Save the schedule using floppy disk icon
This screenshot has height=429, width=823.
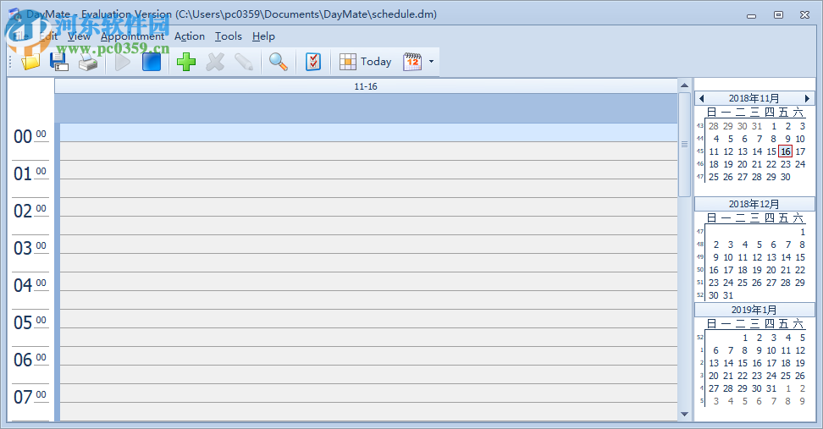point(58,62)
